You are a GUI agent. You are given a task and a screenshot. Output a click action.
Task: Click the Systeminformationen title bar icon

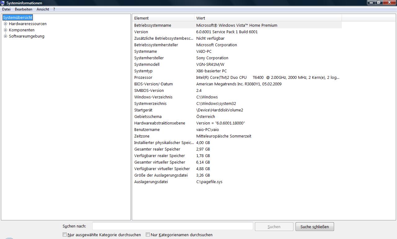point(3,3)
